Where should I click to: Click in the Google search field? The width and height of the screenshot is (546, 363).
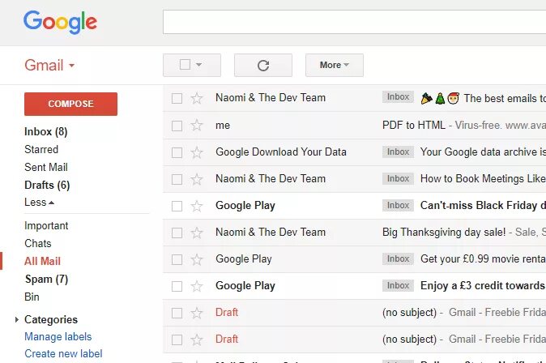(354, 22)
